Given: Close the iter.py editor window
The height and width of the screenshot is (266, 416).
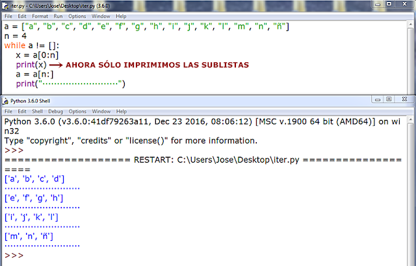Looking at the screenshot, I should point(404,4).
